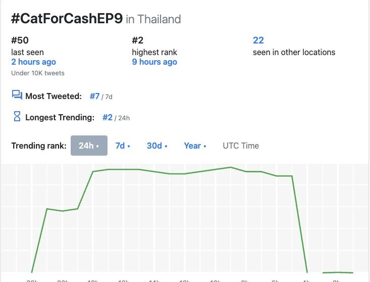The width and height of the screenshot is (370, 282).
Task: Click the '#7' Most Tweeted rank link
Action: (94, 96)
